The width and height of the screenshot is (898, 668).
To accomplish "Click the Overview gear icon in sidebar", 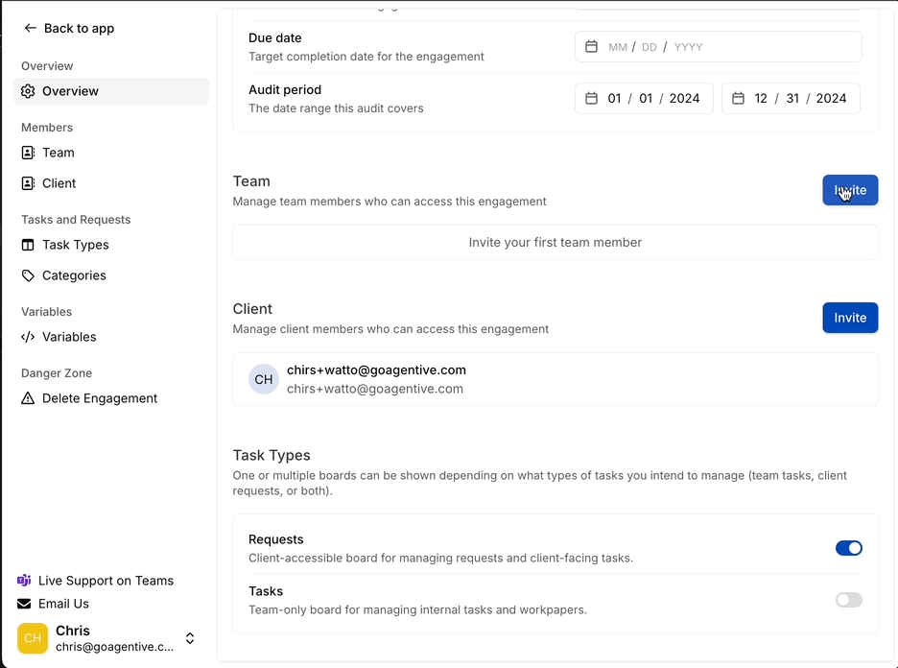I will 28,91.
